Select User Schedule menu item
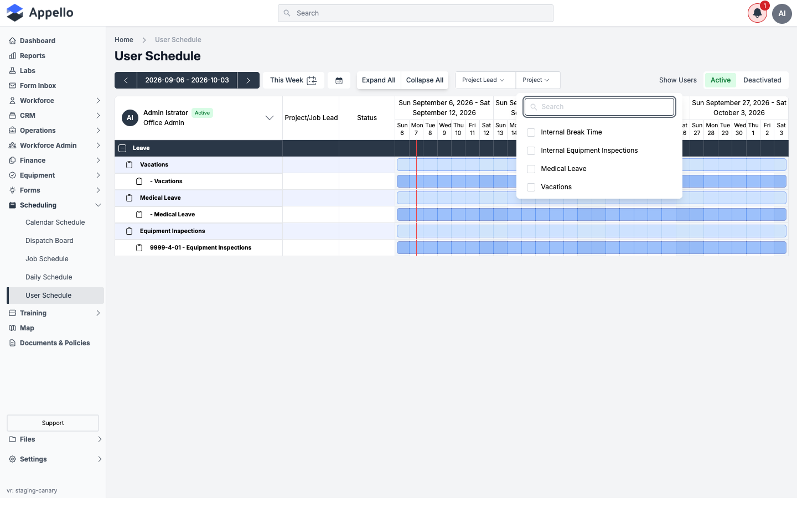Screen dimensions: 797x508 (55, 296)
